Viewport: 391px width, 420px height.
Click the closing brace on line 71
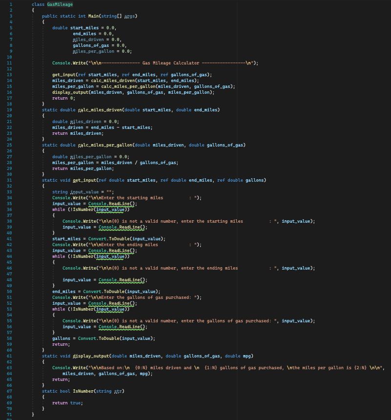(x=33, y=414)
